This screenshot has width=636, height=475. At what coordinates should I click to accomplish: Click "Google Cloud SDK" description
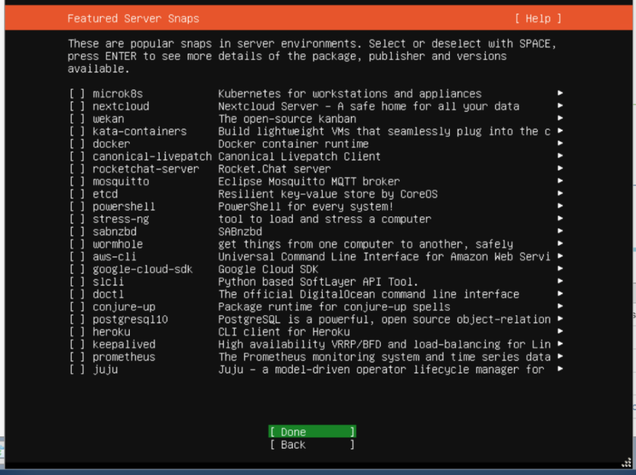coord(268,270)
